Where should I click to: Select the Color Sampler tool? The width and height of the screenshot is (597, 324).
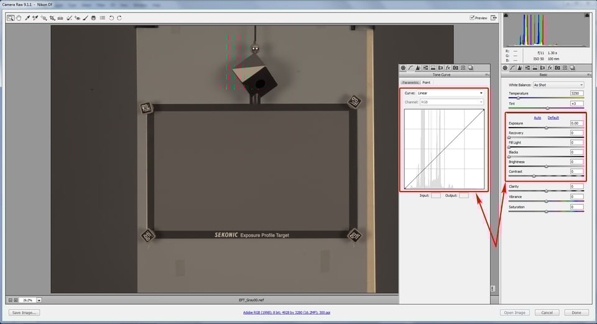coord(35,18)
